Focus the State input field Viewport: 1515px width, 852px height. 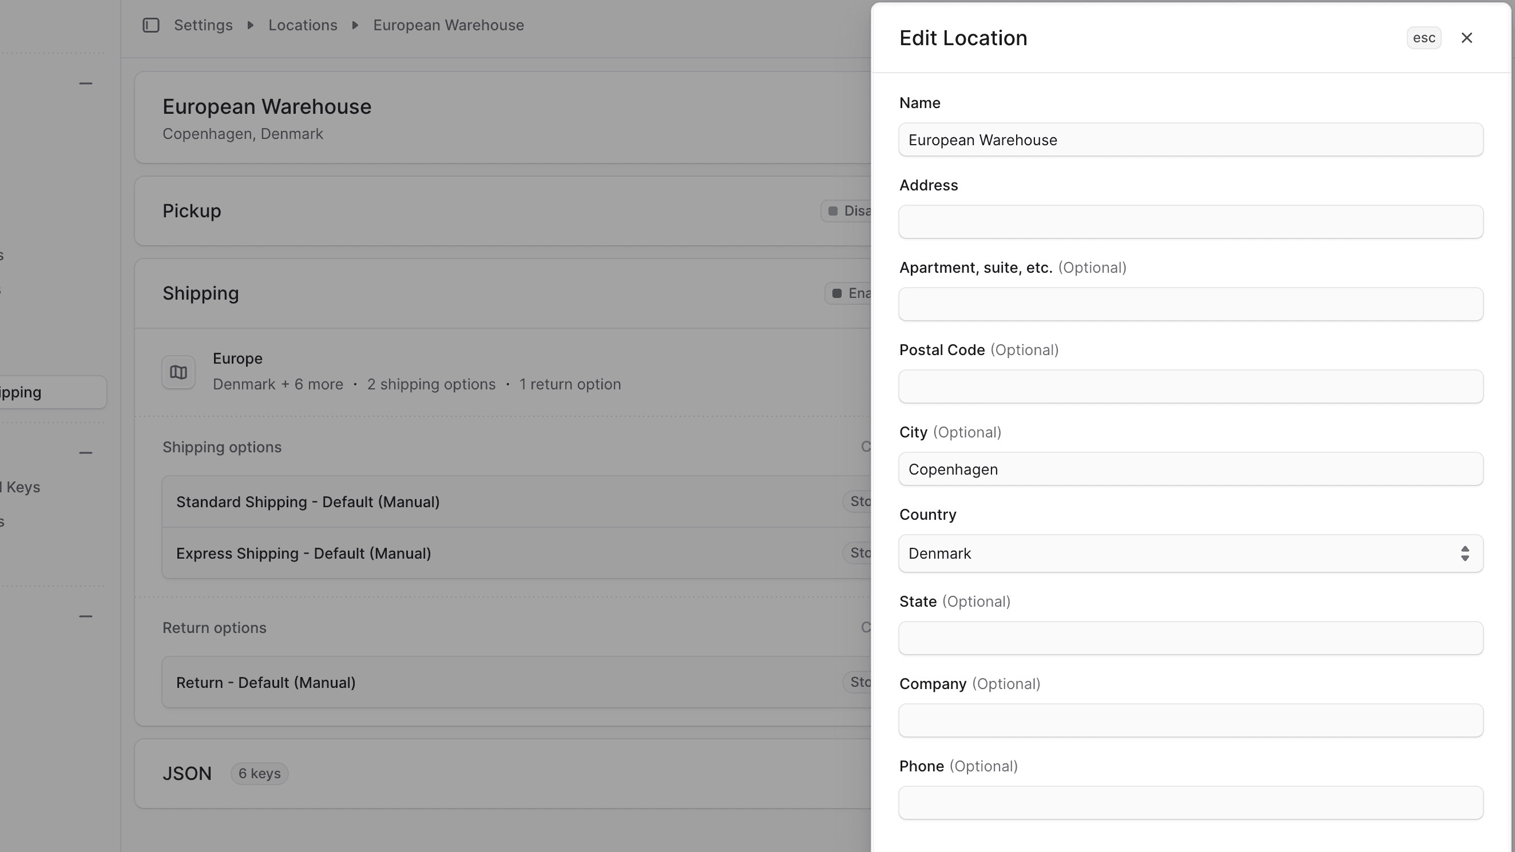click(x=1191, y=639)
